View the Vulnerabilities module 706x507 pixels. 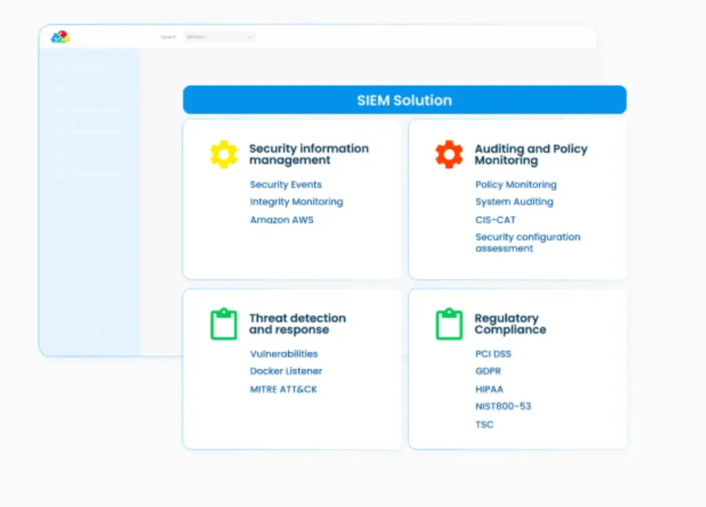pos(283,353)
